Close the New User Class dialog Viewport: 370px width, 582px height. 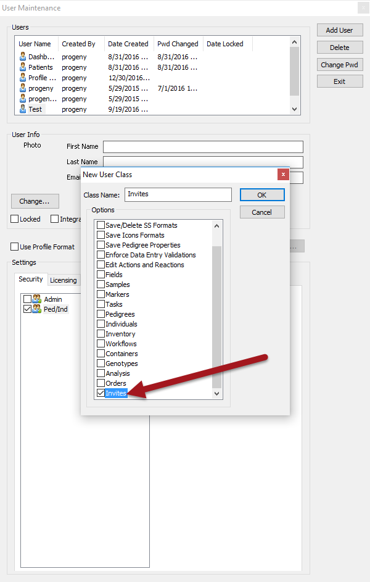tap(283, 175)
